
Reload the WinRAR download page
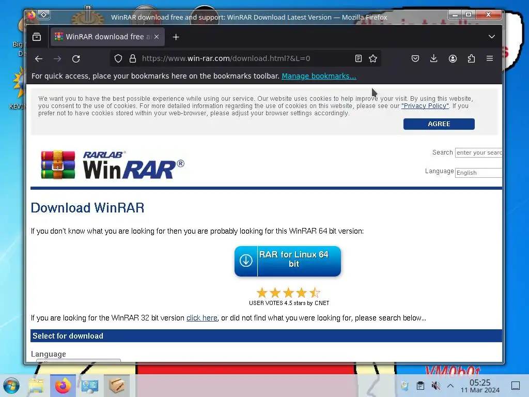[76, 59]
